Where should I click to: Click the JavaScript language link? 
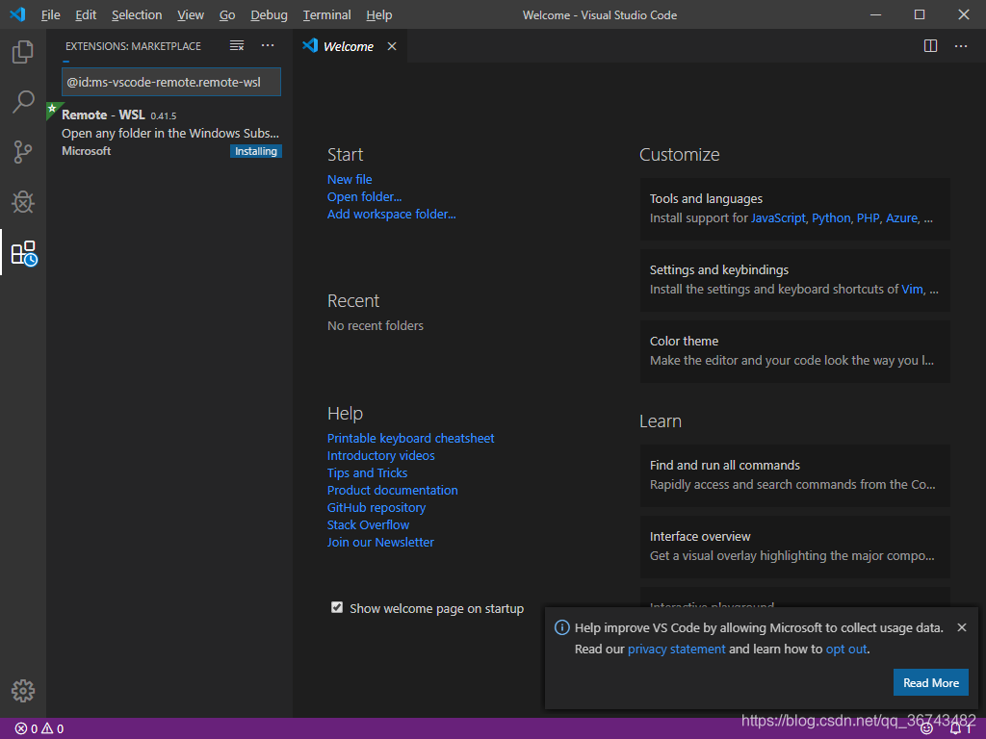778,218
